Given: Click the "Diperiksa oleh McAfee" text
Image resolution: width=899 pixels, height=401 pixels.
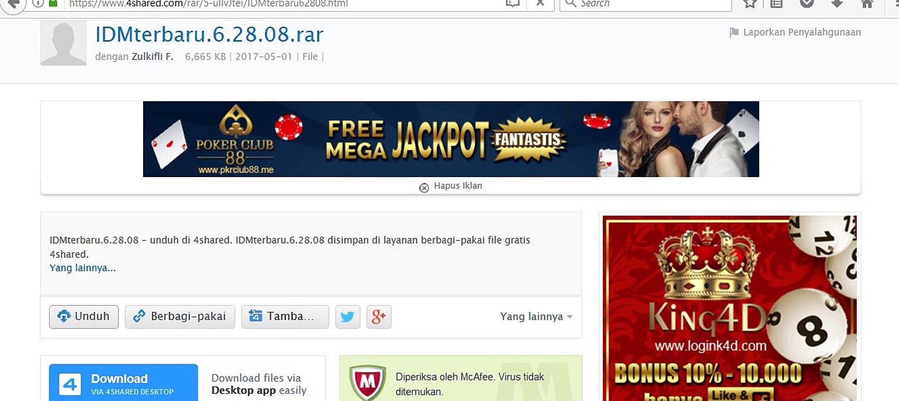Looking at the screenshot, I should 470,384.
